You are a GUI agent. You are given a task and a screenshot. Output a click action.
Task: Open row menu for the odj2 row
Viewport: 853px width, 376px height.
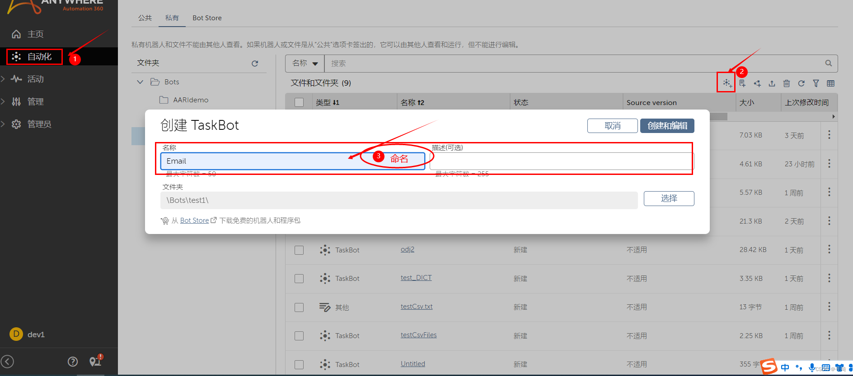(829, 249)
